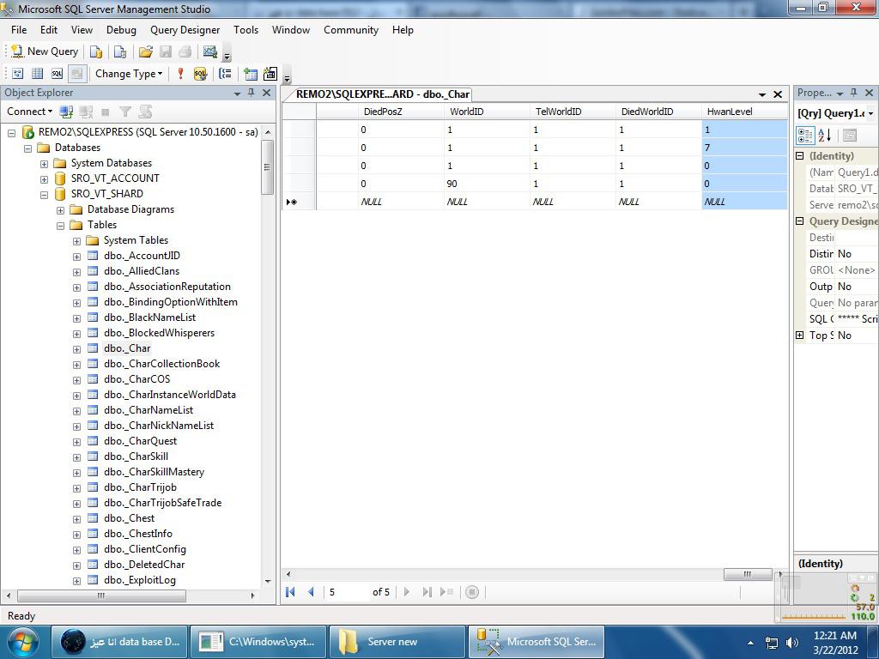Expand Top Specification property
Screen dimensions: 879x659
click(800, 336)
